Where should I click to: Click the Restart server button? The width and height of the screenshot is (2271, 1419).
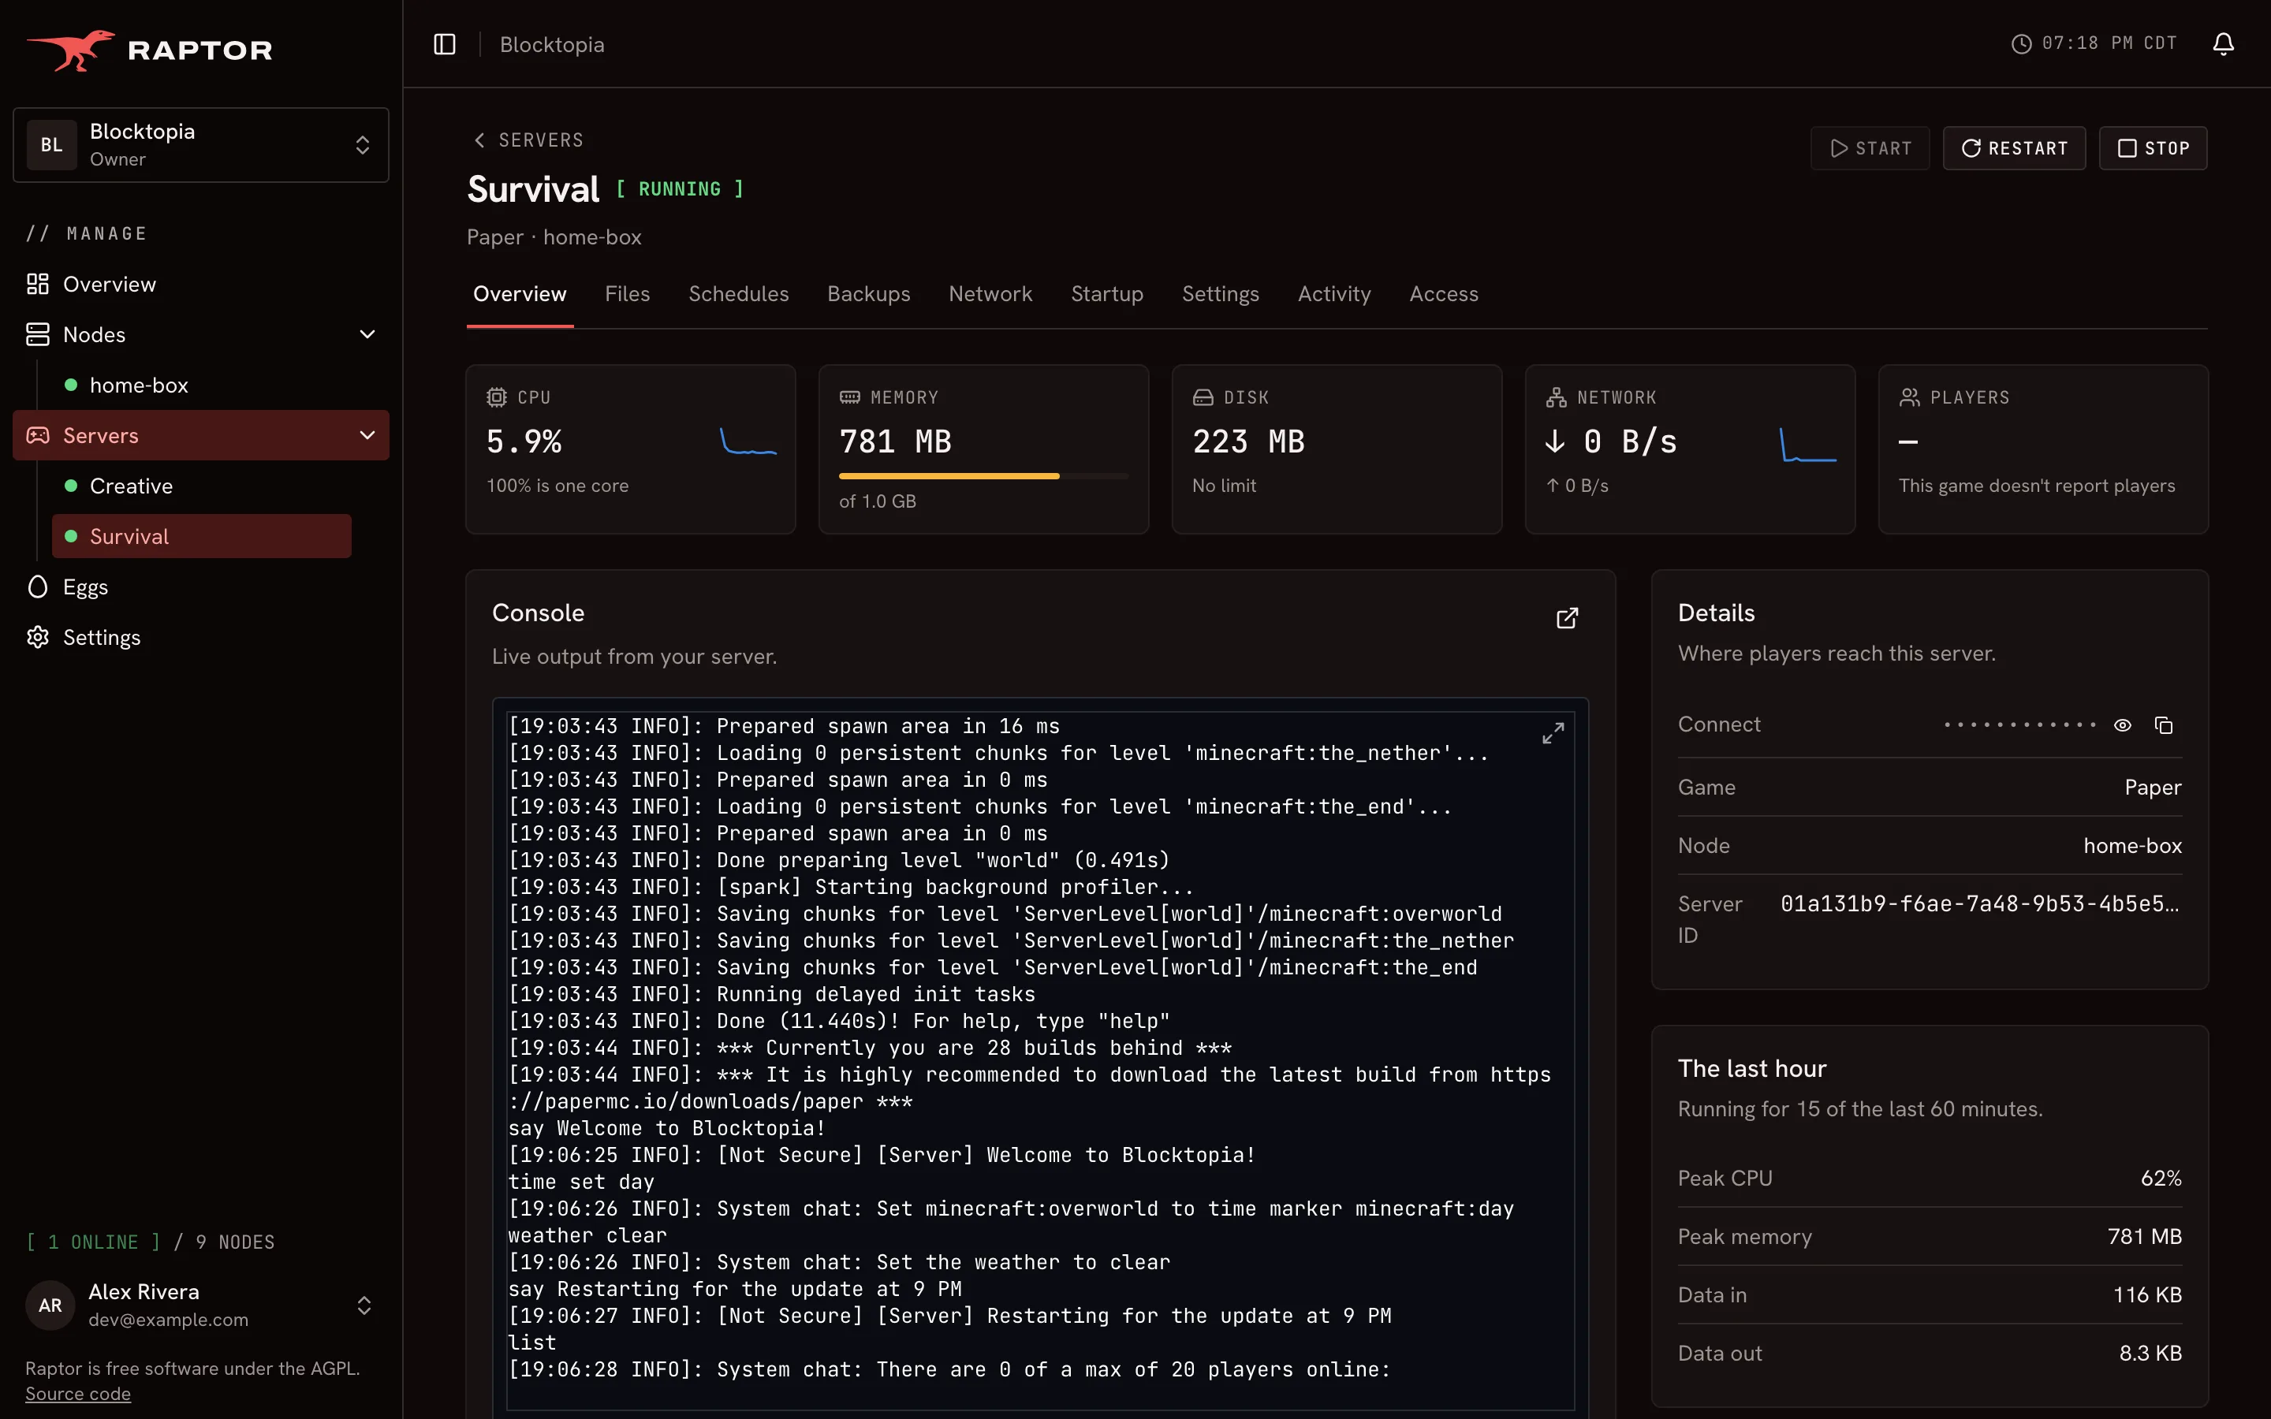2014,148
